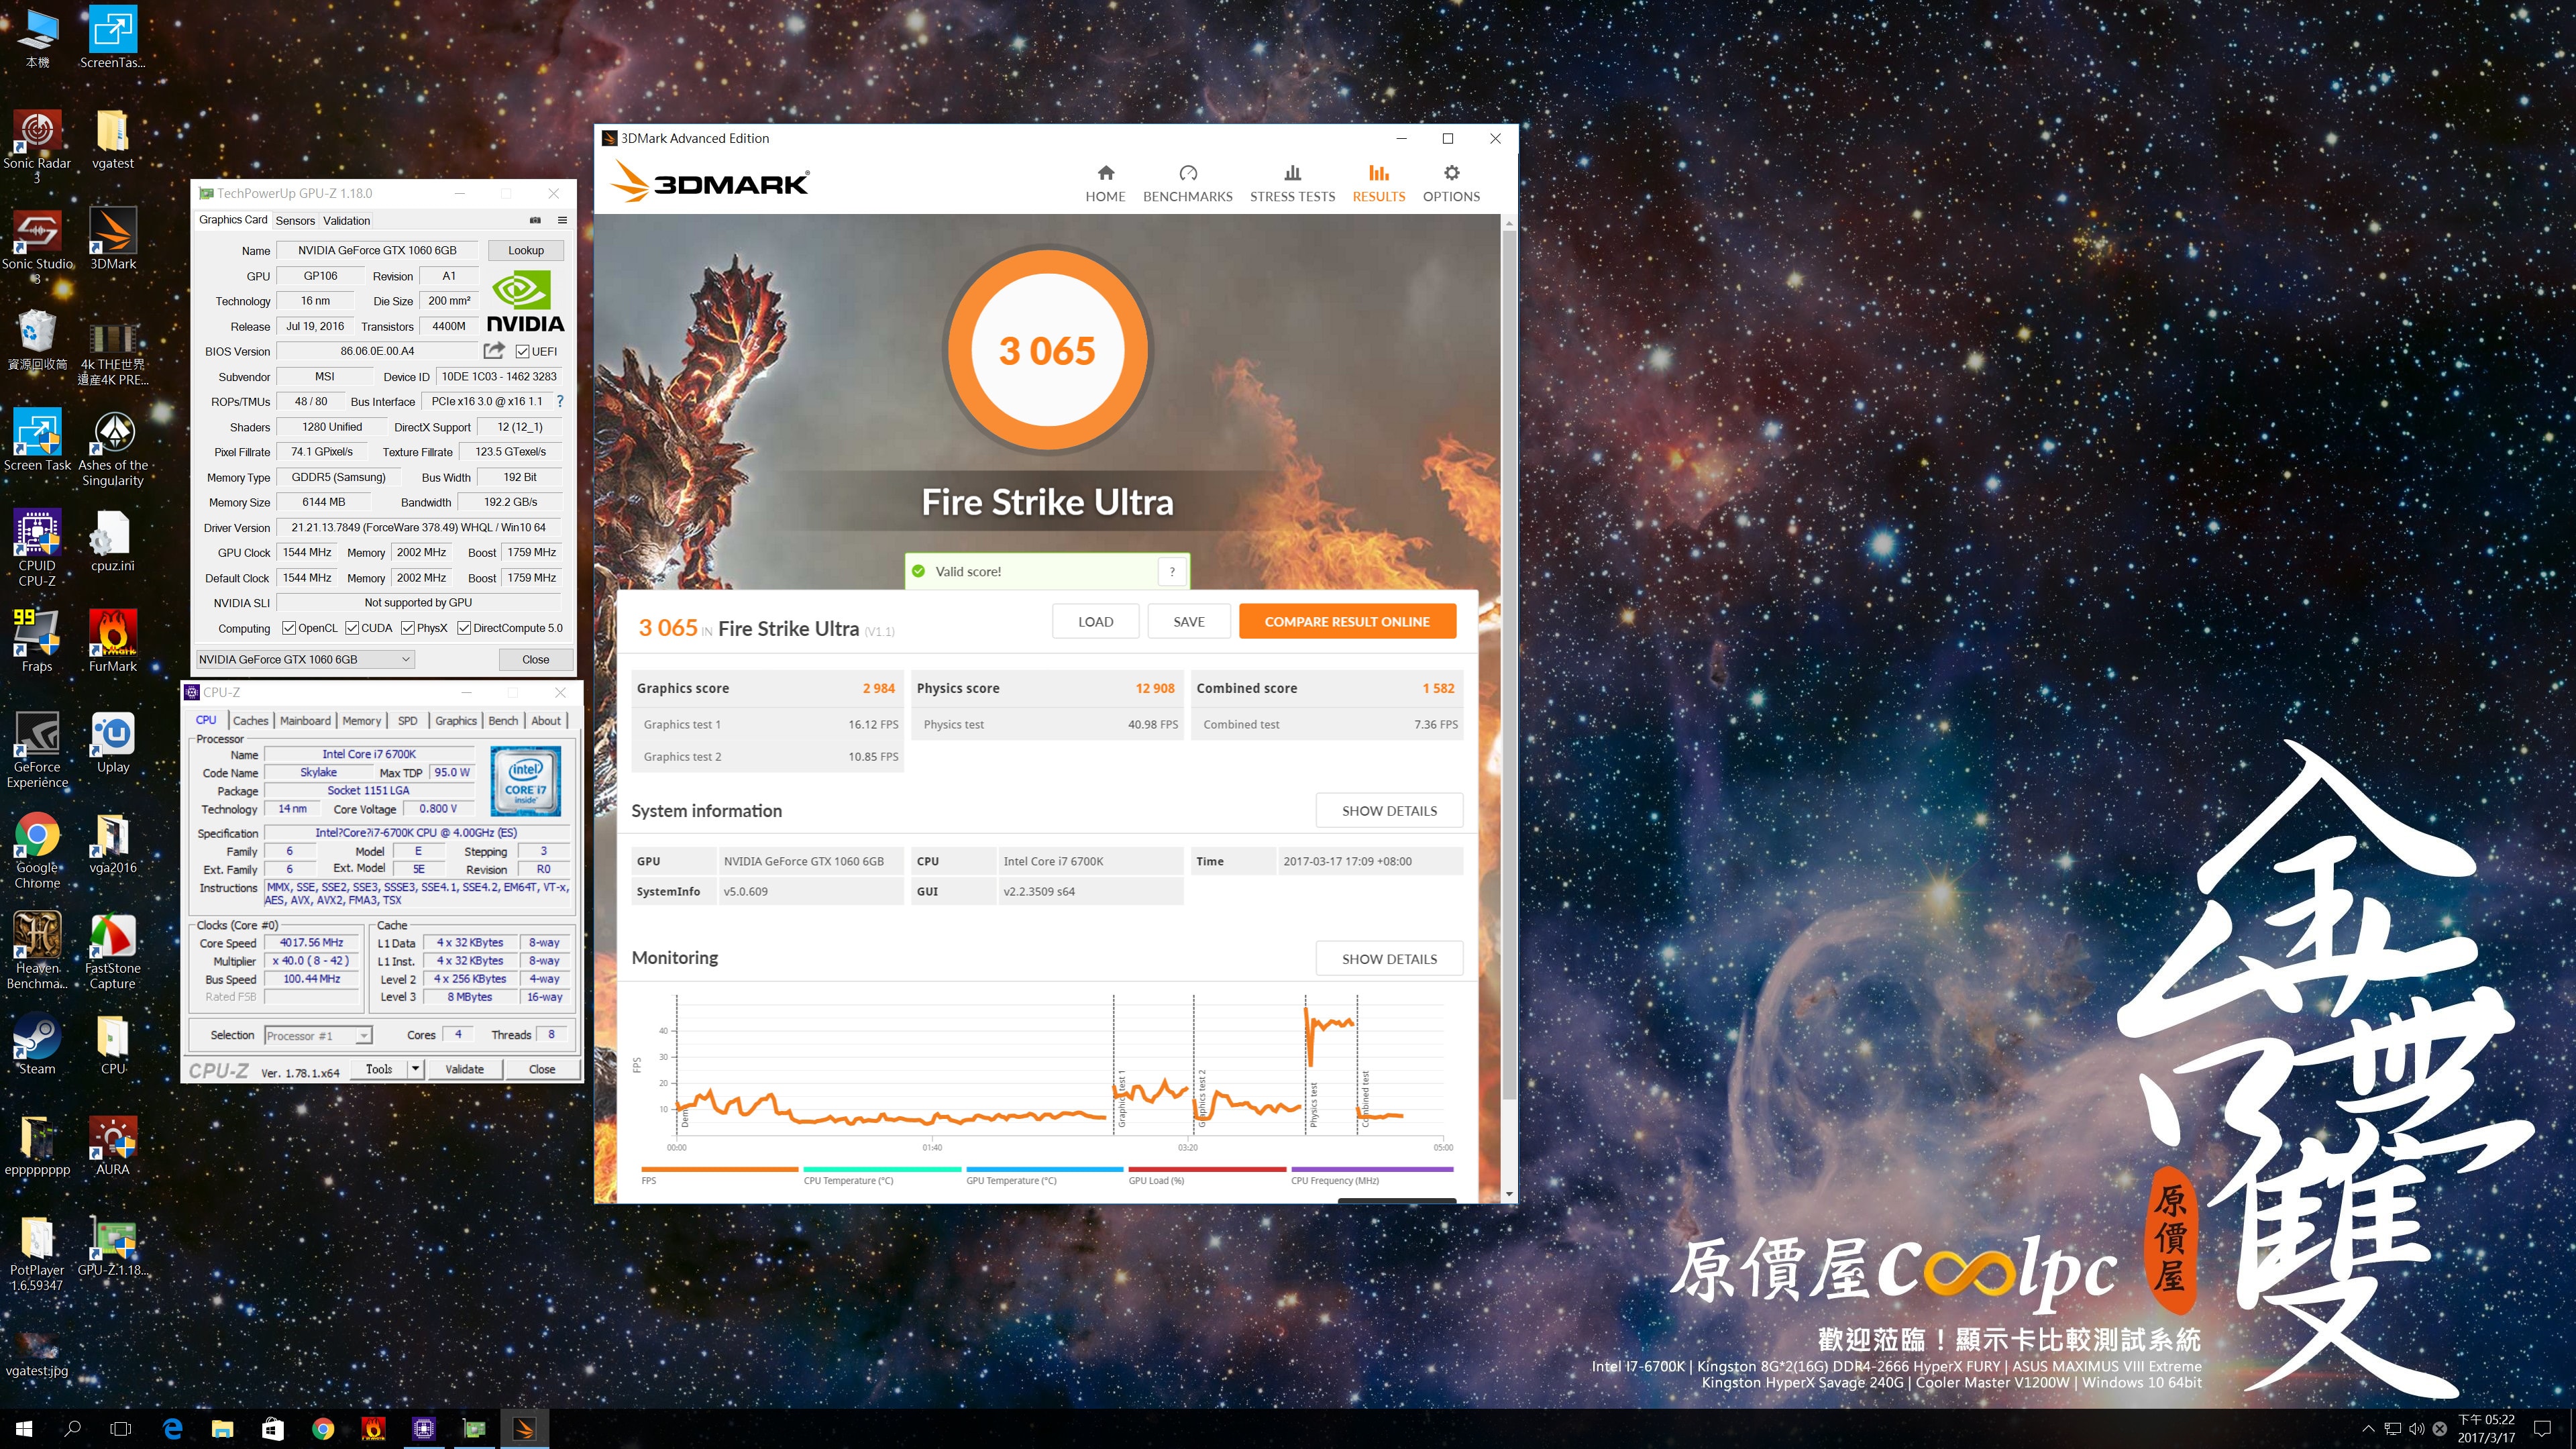
Task: Open the Steam desktop shortcut
Action: [37, 1044]
